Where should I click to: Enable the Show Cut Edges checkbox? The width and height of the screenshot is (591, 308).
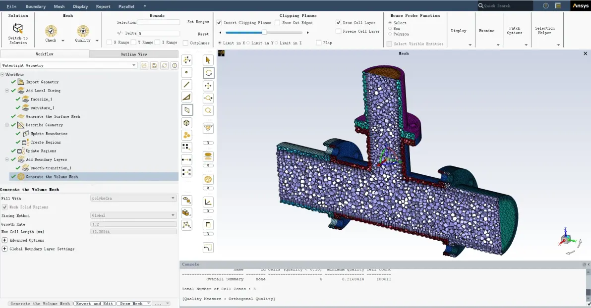[278, 23]
